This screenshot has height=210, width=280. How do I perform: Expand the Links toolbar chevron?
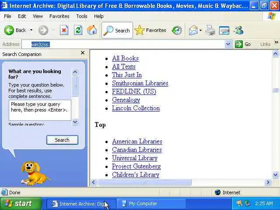click(276, 42)
